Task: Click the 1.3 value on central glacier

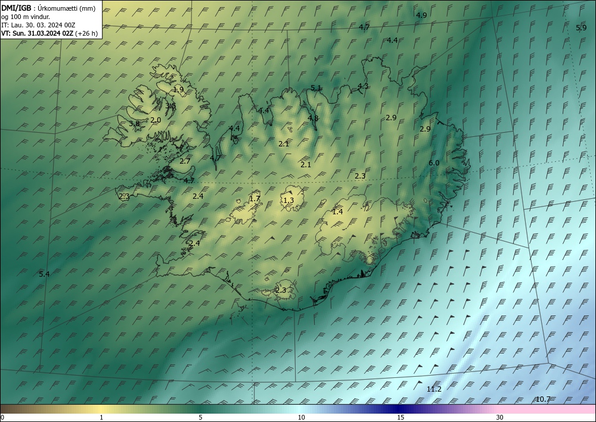Action: point(289,200)
